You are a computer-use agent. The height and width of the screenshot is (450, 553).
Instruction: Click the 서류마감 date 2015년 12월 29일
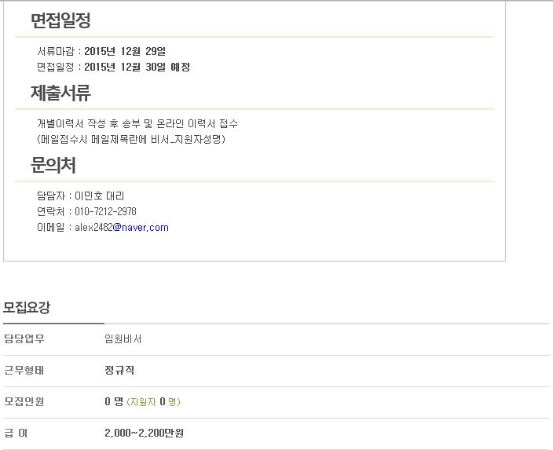pos(125,52)
